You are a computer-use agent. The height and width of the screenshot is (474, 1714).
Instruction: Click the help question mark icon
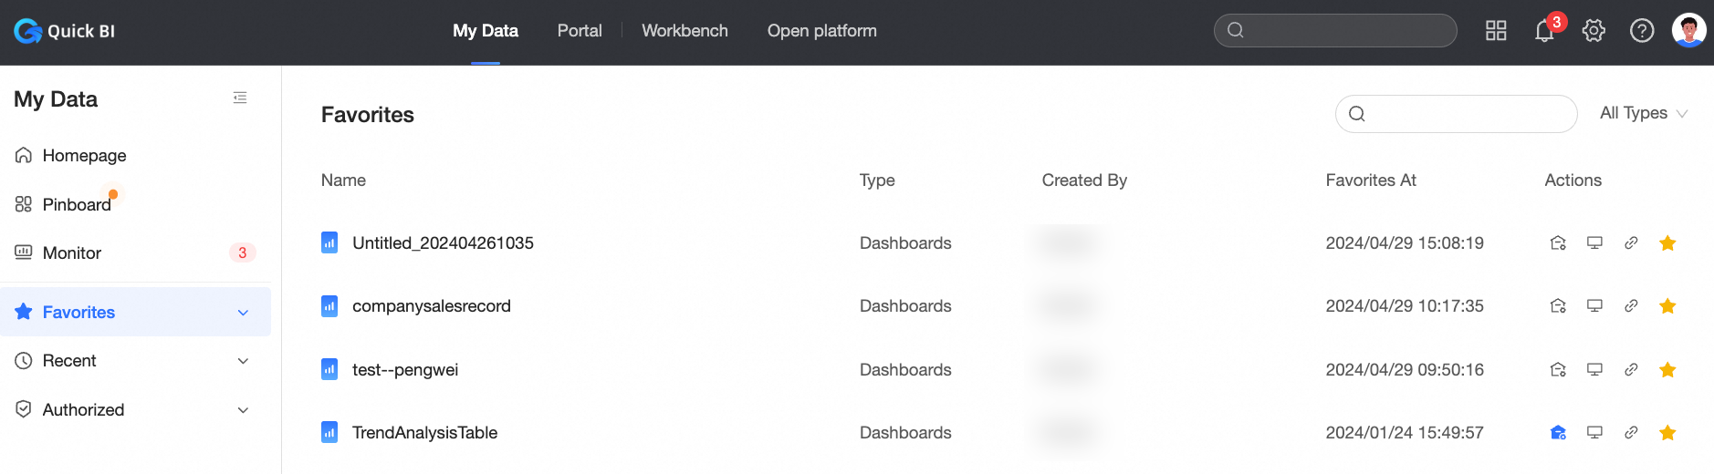pyautogui.click(x=1642, y=31)
